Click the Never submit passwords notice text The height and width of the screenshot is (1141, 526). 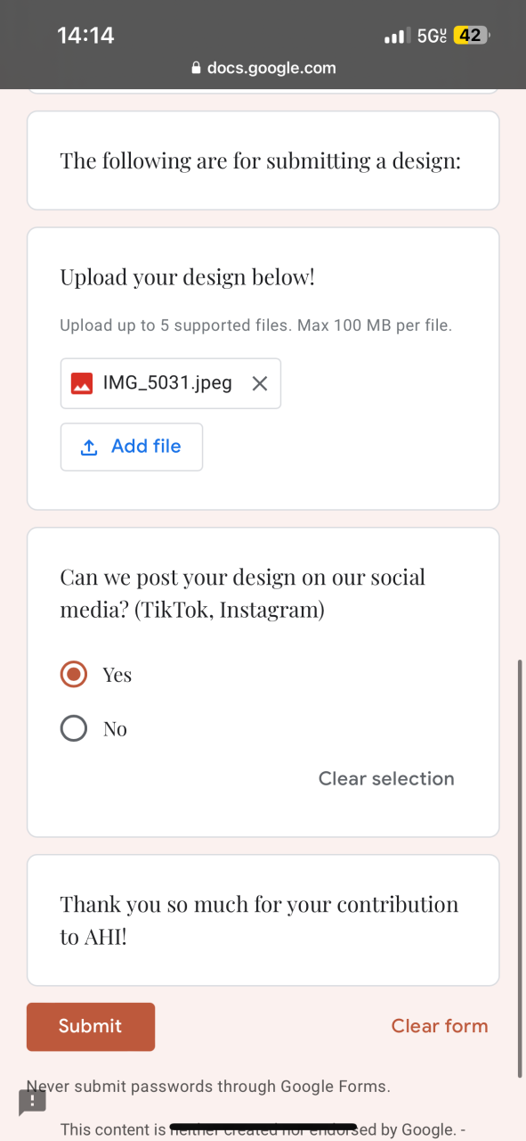pyautogui.click(x=208, y=1087)
